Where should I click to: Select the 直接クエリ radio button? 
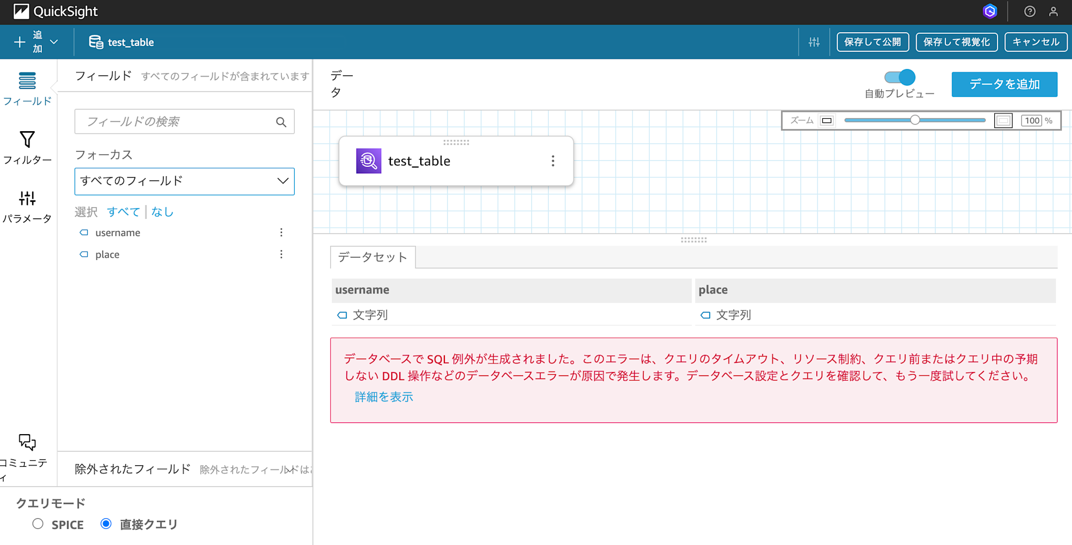106,524
